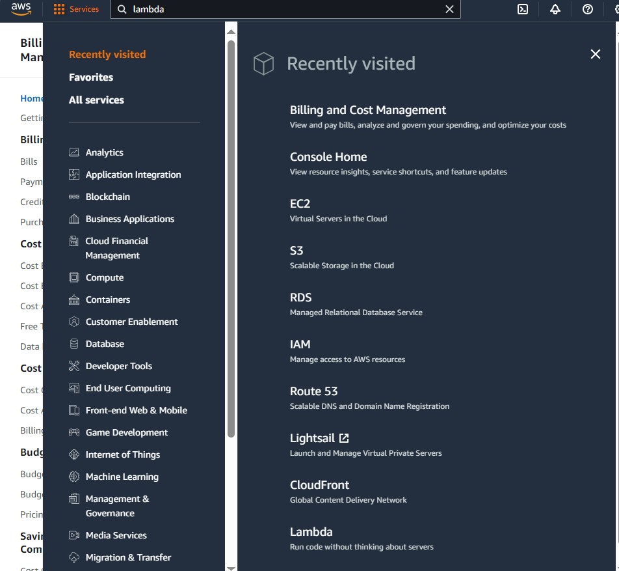Viewport: 619px width, 571px height.
Task: Open Bills in left navigation
Action: [x=29, y=161]
